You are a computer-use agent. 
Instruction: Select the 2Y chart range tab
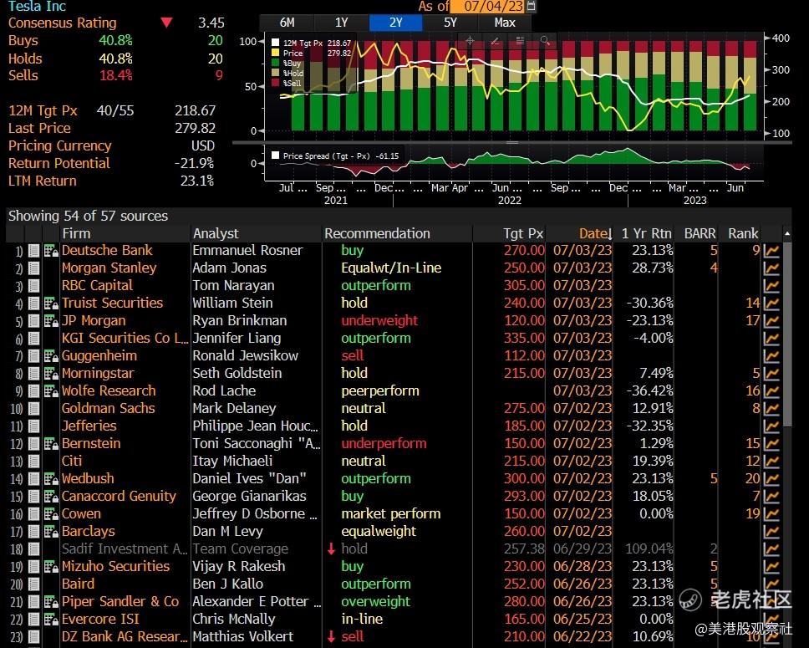(x=396, y=23)
